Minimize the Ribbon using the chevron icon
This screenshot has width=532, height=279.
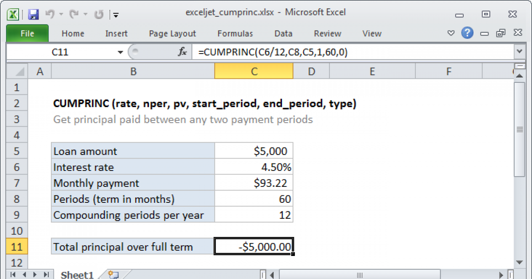450,33
